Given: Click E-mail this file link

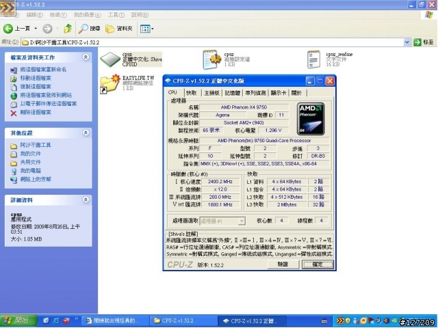Looking at the screenshot, I should [x=49, y=104].
